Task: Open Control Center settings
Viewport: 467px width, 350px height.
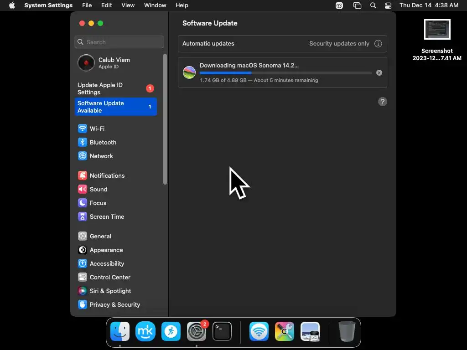Action: [115, 278]
